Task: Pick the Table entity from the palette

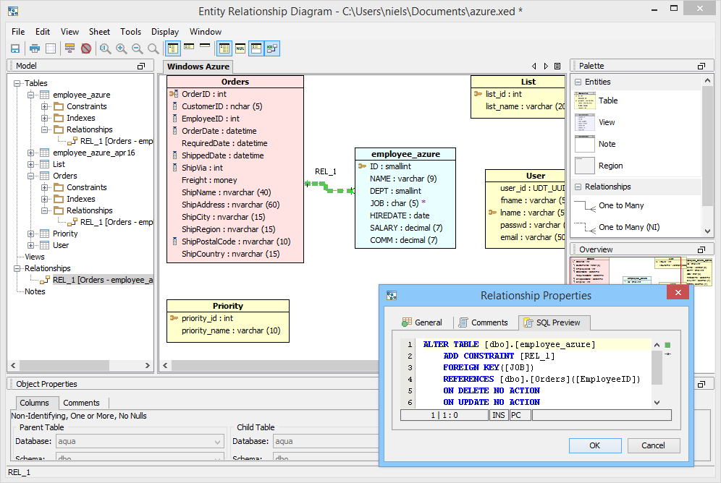Action: tap(596, 101)
